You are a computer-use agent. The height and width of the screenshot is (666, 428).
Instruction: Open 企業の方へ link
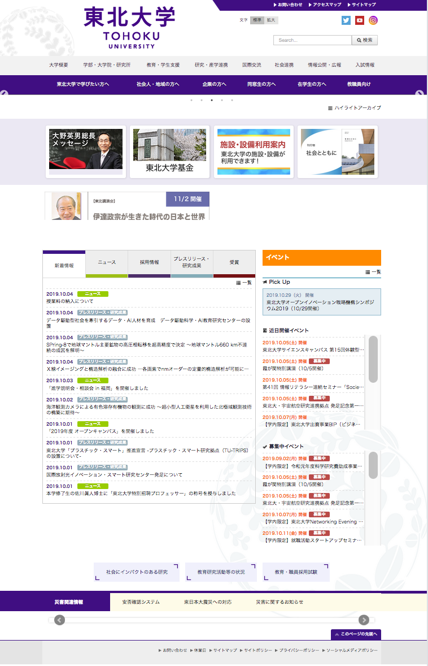[214, 84]
